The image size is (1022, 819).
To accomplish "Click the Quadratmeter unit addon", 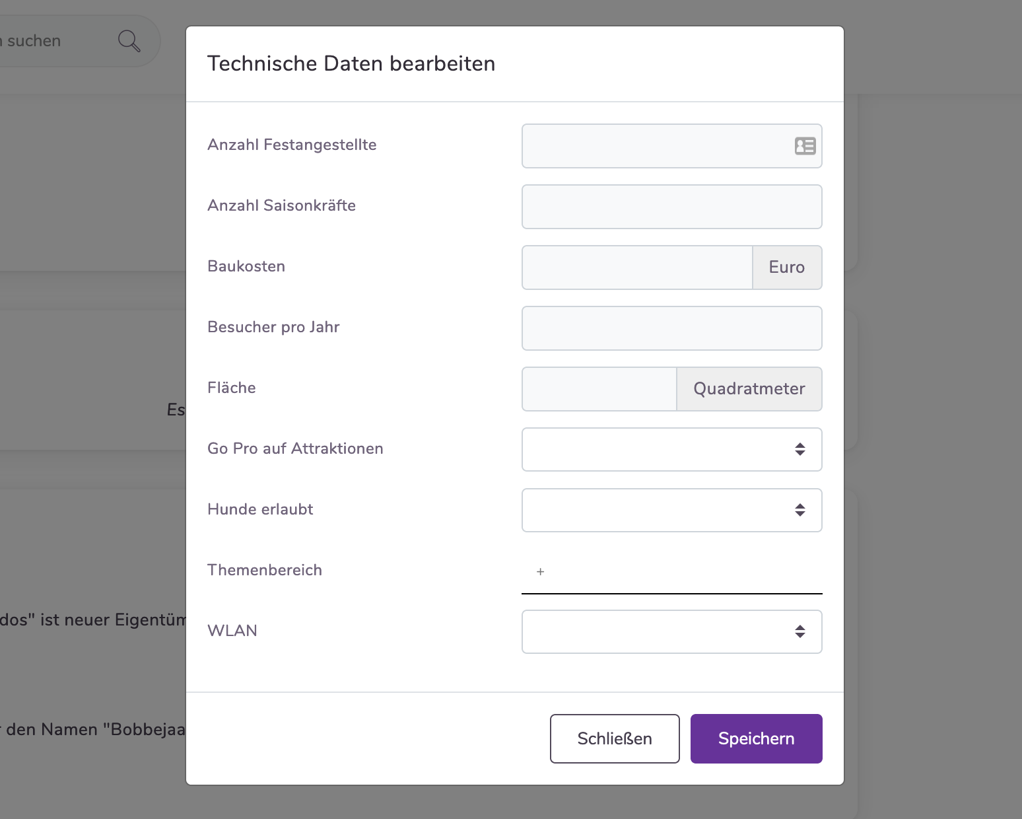I will tap(749, 389).
